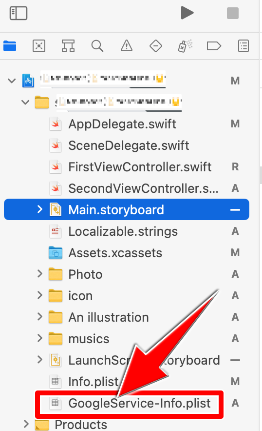
Task: Stop the running build
Action: pos(233,13)
